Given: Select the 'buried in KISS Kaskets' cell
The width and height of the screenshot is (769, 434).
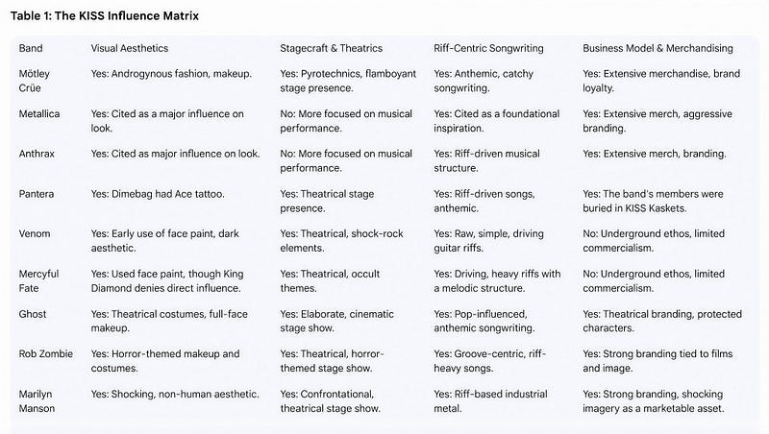Looking at the screenshot, I should pos(653,201).
